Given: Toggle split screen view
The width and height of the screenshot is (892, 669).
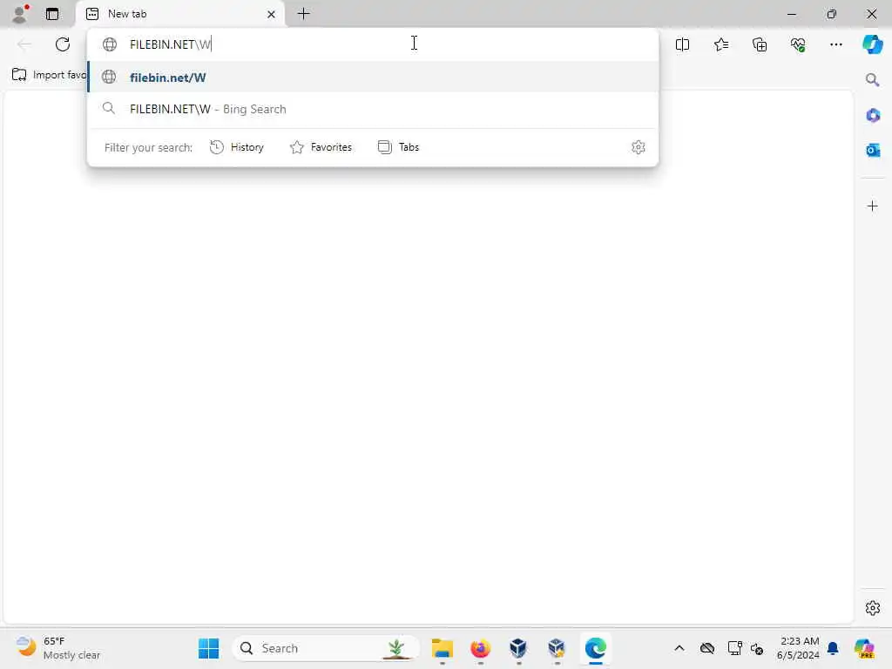Looking at the screenshot, I should click(683, 44).
